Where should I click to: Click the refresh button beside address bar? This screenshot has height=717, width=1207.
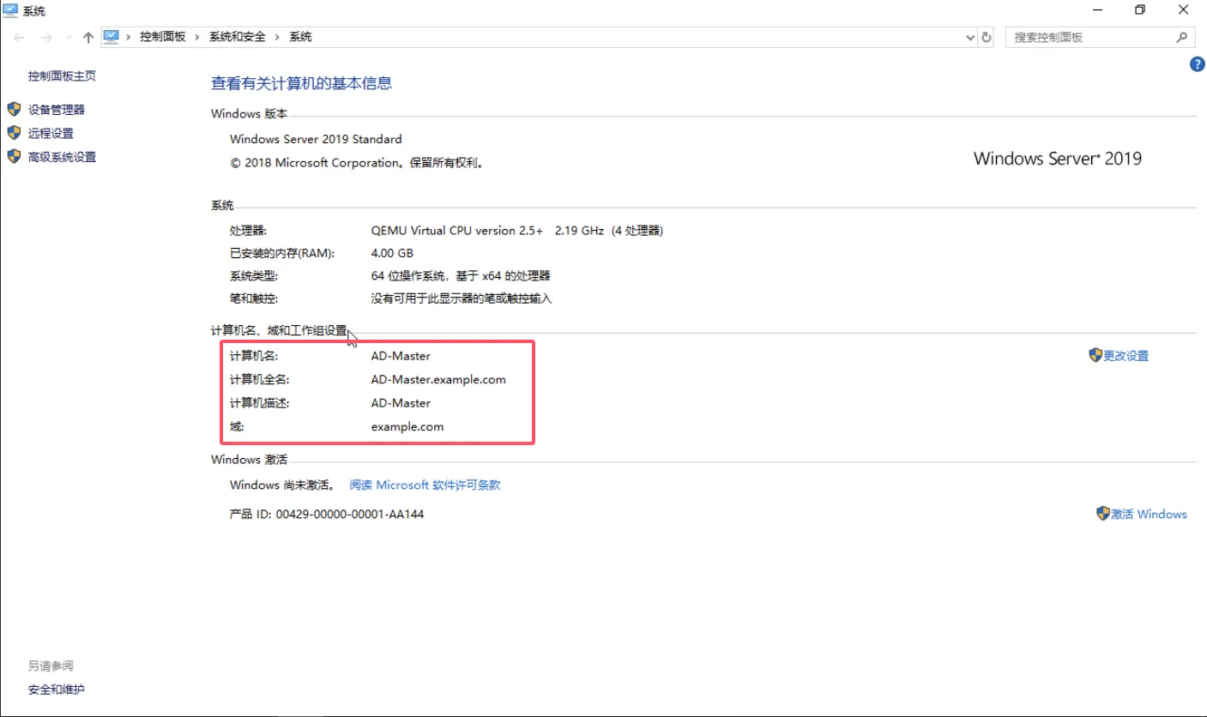click(987, 38)
